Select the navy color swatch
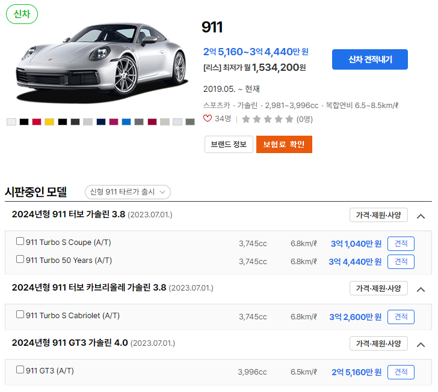 pos(101,122)
